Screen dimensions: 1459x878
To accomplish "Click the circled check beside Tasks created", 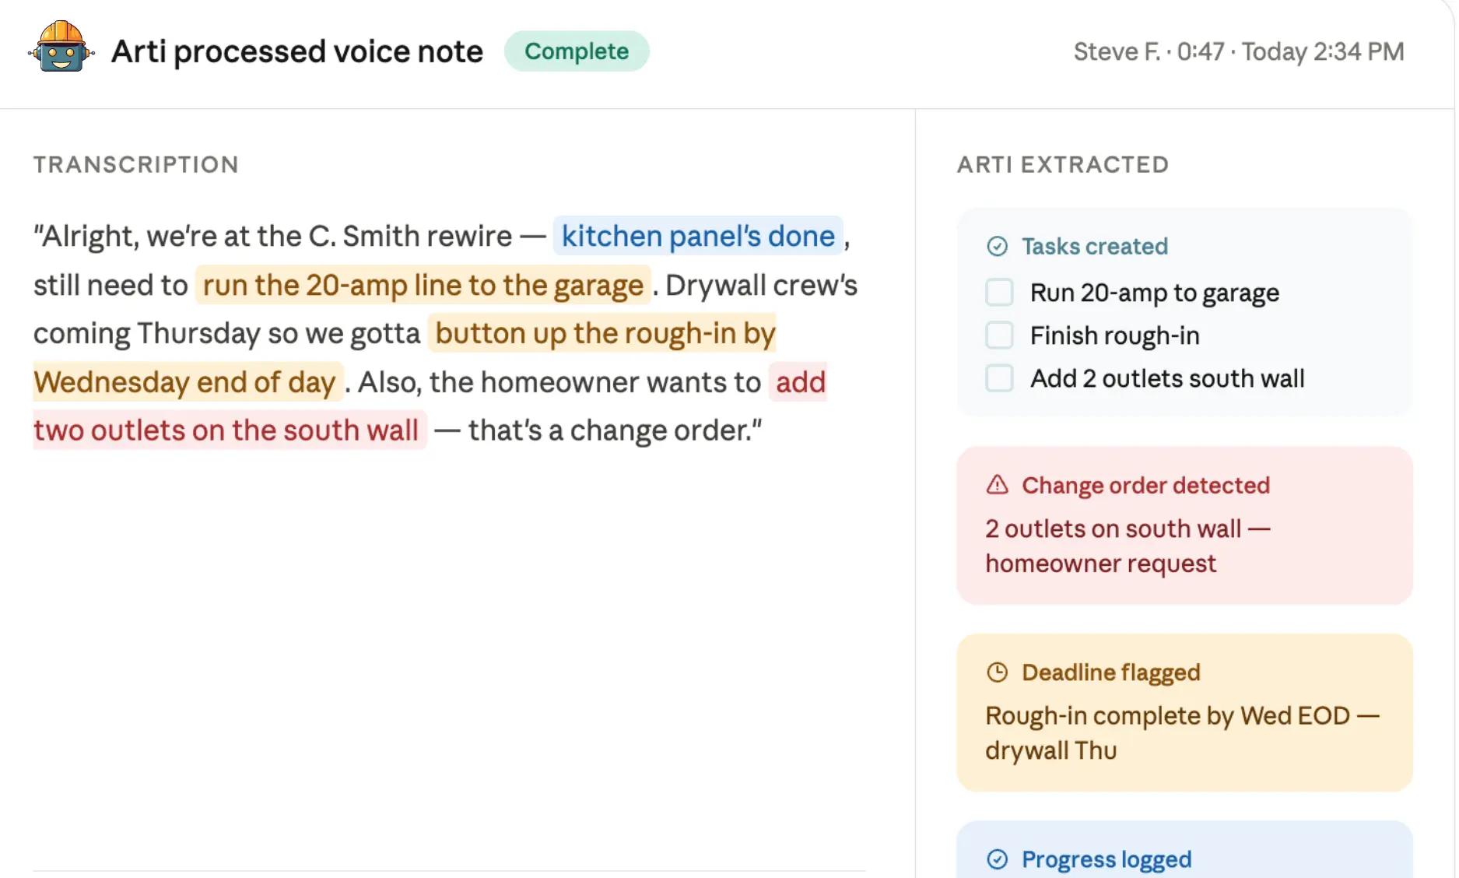I will 998,246.
